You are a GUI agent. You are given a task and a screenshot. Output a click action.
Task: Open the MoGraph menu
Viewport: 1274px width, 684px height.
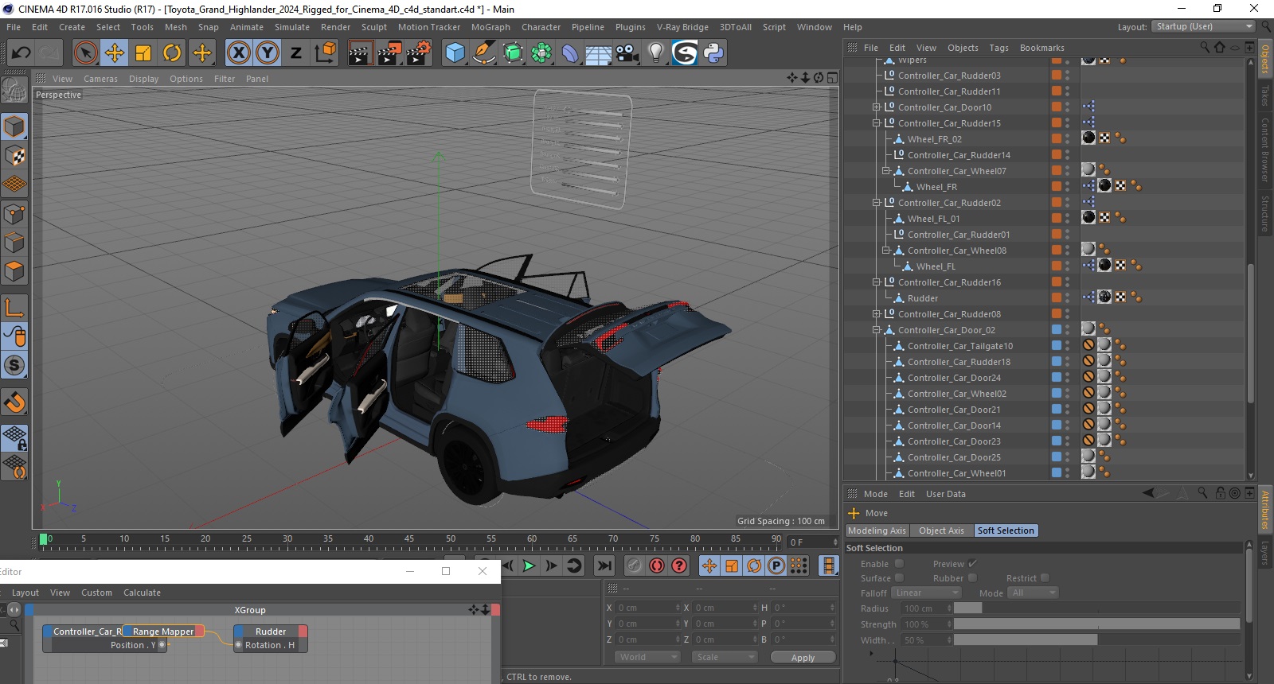490,27
